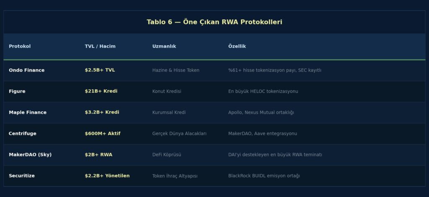Click the "Kurumsal Kredi" cell
429x197 pixels.
169,112
